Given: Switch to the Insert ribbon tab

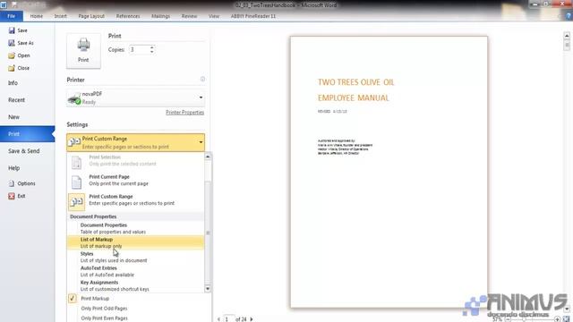Looking at the screenshot, I should coord(61,16).
